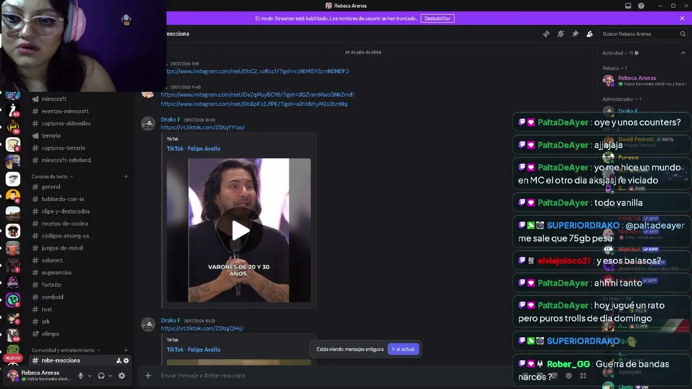692x389 pixels.
Task: Open the server icon with 10 badge
Action: 13,127
